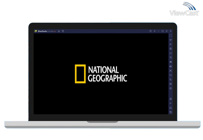The height and width of the screenshot is (140, 203).
Task: Click the circular play sidebar icon
Action: tap(171, 57)
